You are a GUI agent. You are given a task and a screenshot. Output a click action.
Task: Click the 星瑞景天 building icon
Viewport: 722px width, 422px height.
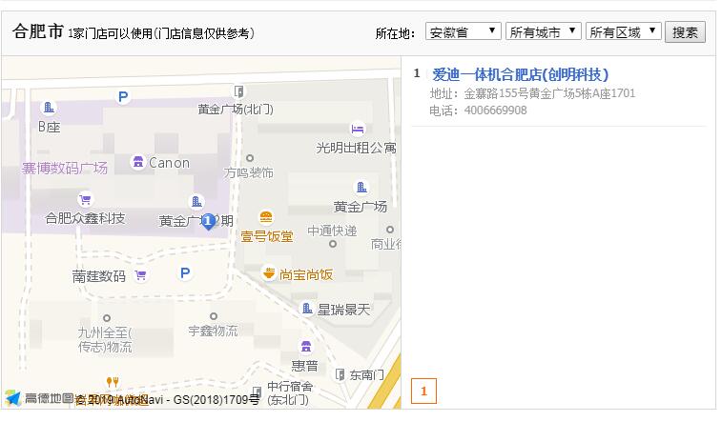[x=307, y=308]
